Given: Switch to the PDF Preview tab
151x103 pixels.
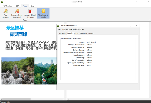Looking at the screenshot, I should coord(7,6).
